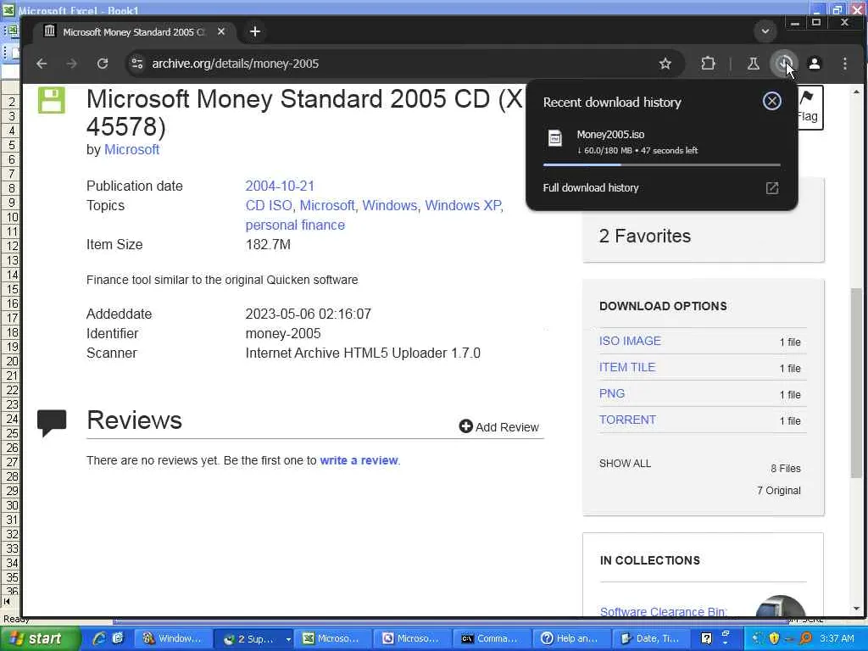Viewport: 868px width, 651px height.
Task: Click the Money2005.iso download progress bar
Action: pyautogui.click(x=661, y=165)
